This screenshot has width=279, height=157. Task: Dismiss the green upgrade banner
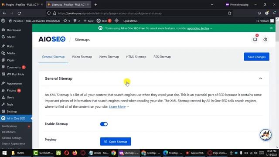tap(271, 28)
